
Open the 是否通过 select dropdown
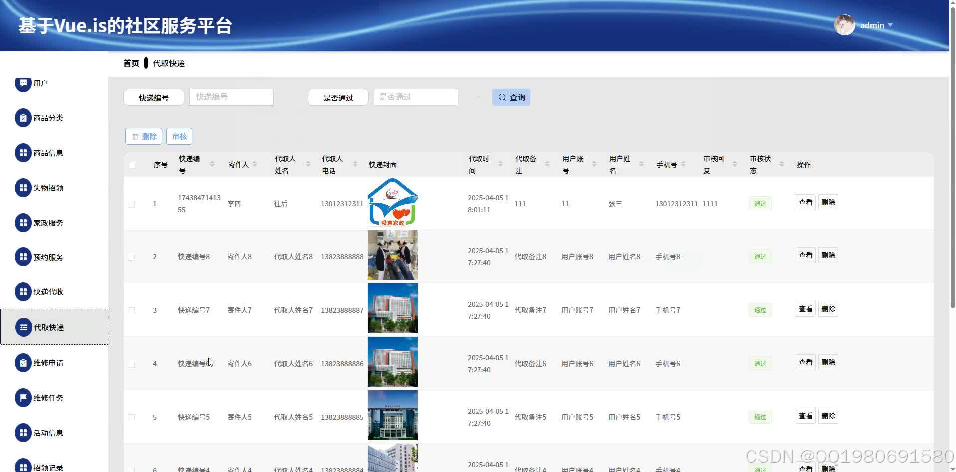click(416, 97)
